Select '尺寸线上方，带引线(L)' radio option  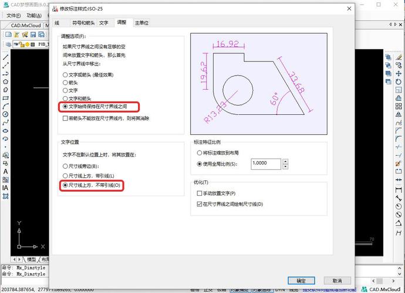pos(88,176)
